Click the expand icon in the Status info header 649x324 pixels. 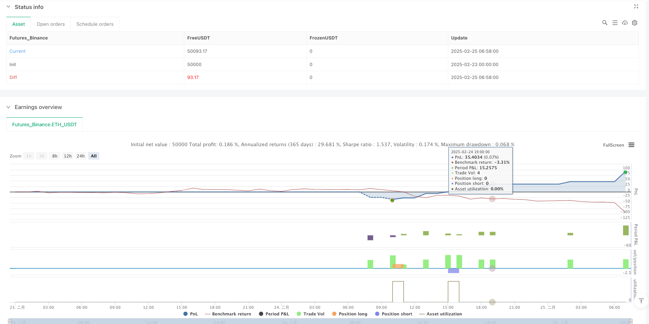point(636,7)
